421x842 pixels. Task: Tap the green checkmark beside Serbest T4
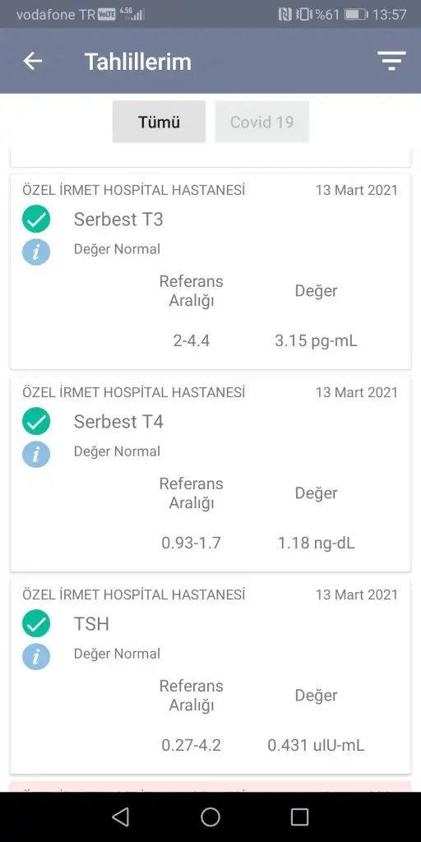pos(36,422)
